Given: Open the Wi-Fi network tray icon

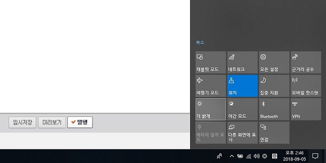Looking at the screenshot, I should pos(249,156).
